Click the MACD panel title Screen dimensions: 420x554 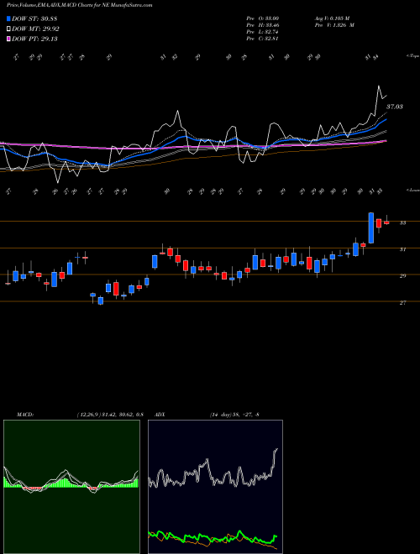pos(25,415)
